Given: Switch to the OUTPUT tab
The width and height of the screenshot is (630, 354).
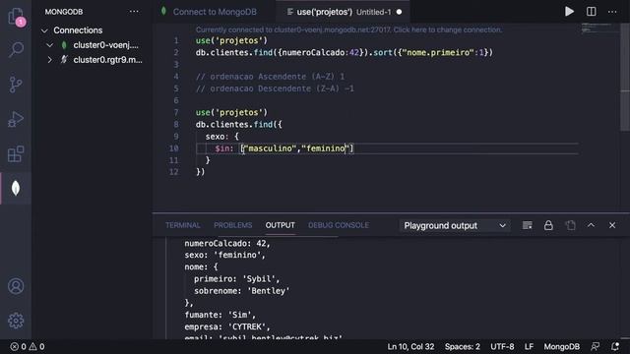Looking at the screenshot, I should tap(280, 225).
